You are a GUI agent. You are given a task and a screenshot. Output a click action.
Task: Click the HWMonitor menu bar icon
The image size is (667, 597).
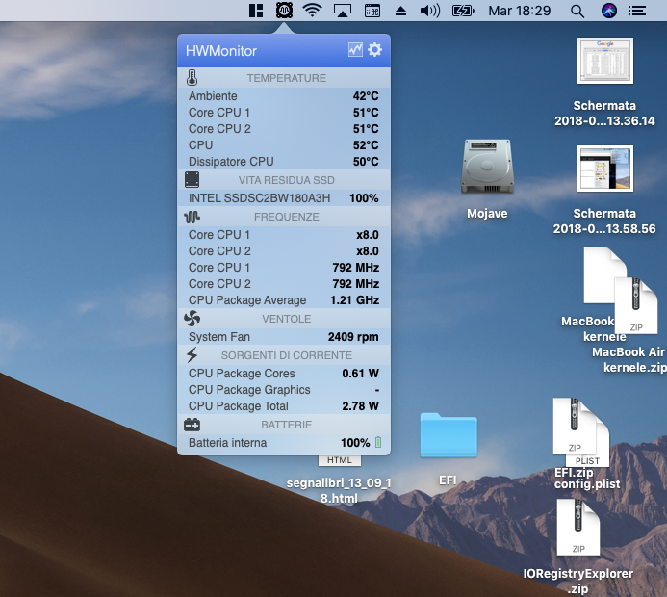pos(284,11)
